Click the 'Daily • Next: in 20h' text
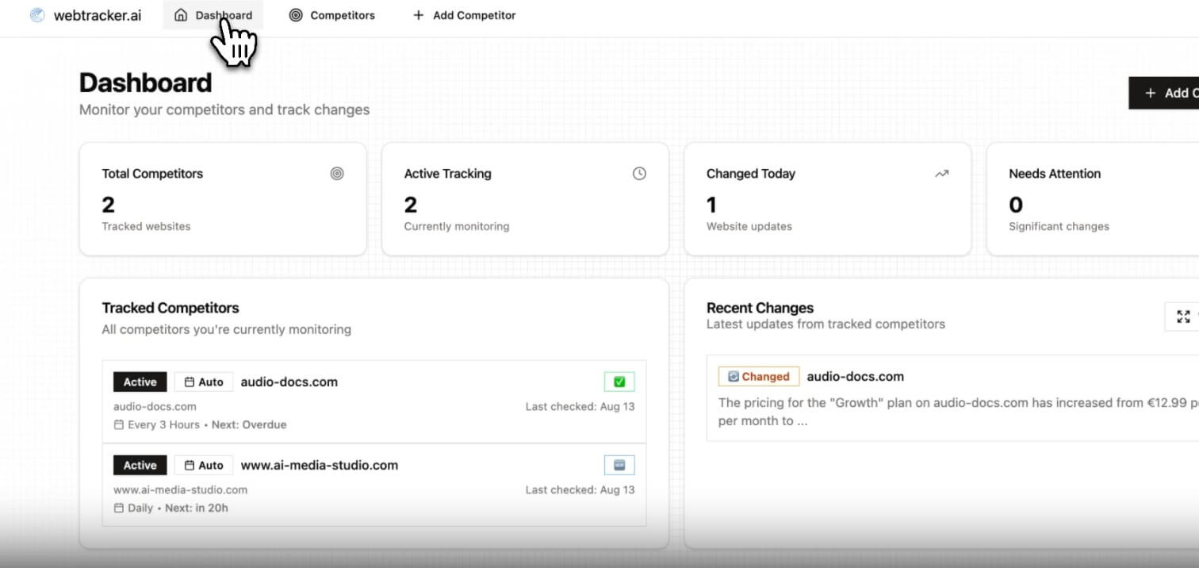 pos(178,508)
